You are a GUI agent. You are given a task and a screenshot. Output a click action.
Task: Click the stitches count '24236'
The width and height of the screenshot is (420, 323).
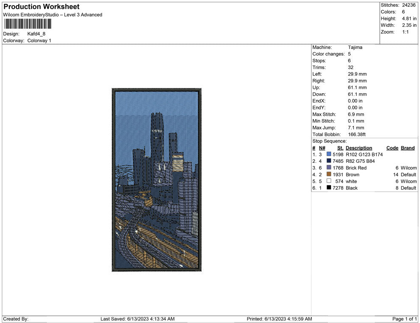tap(409, 5)
